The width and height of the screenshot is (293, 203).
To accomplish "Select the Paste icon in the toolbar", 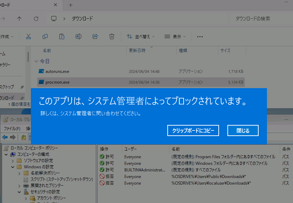I will 62,36.
